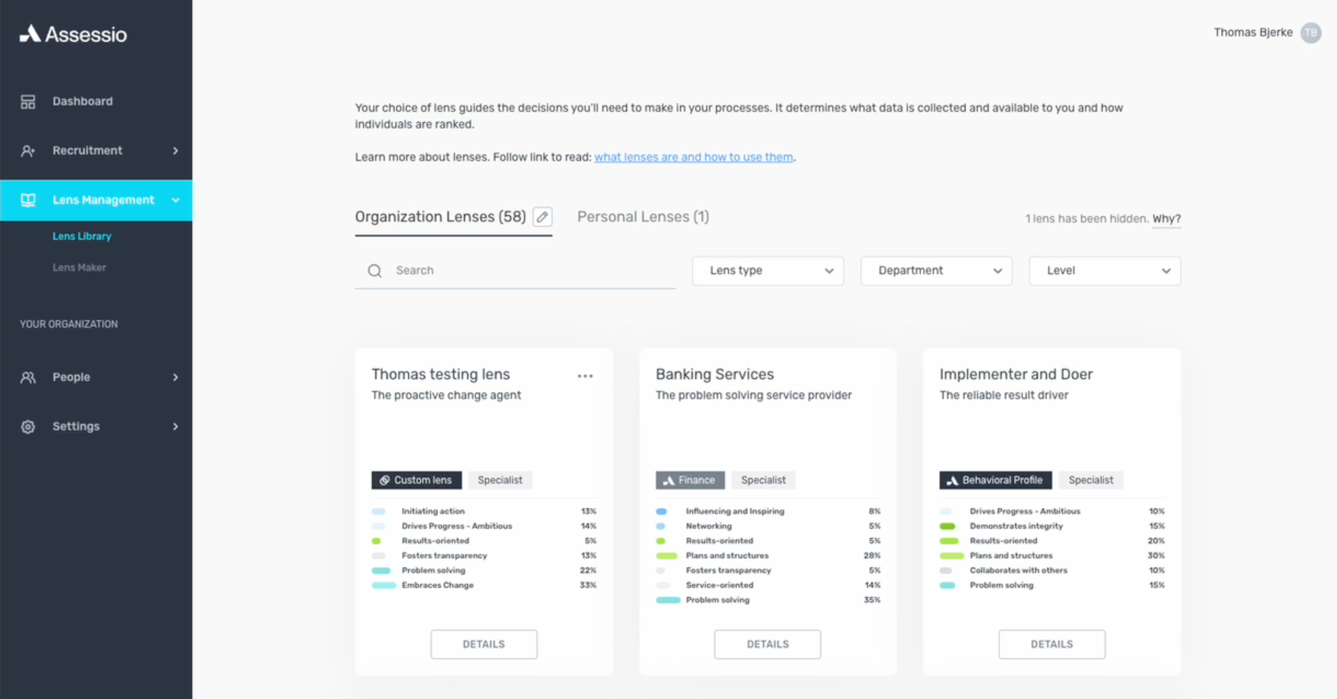
Task: Edit Organization Lenses with pencil icon
Action: click(542, 217)
